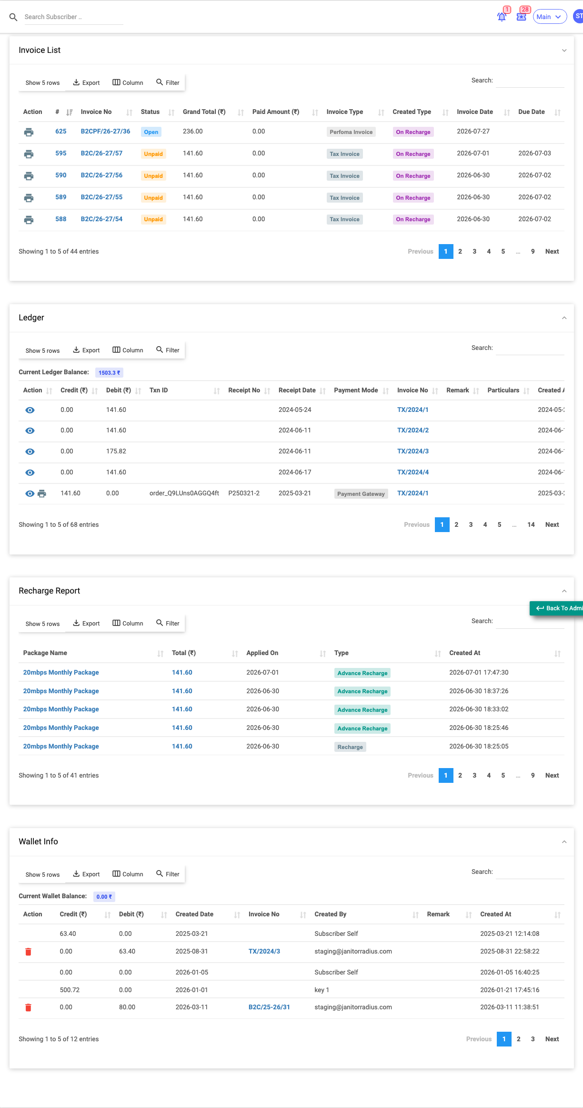
Task: View ledger entry for TX/2024/2
Action: (x=30, y=431)
